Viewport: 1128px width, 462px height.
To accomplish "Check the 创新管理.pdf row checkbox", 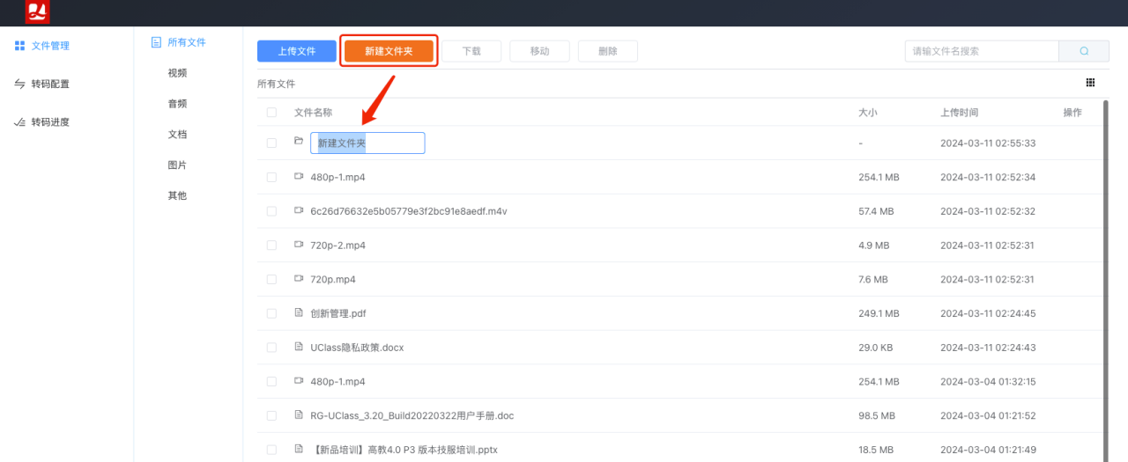I will coord(271,313).
